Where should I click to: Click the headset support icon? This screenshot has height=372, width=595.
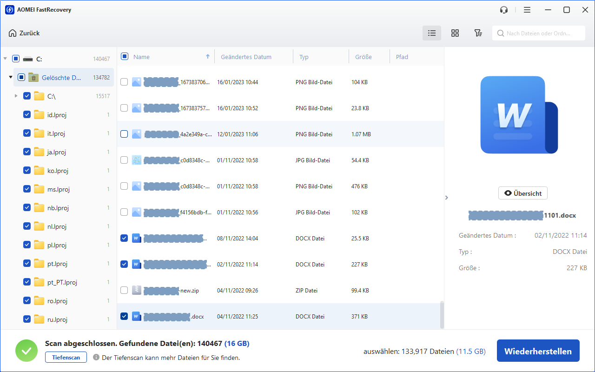pos(504,10)
